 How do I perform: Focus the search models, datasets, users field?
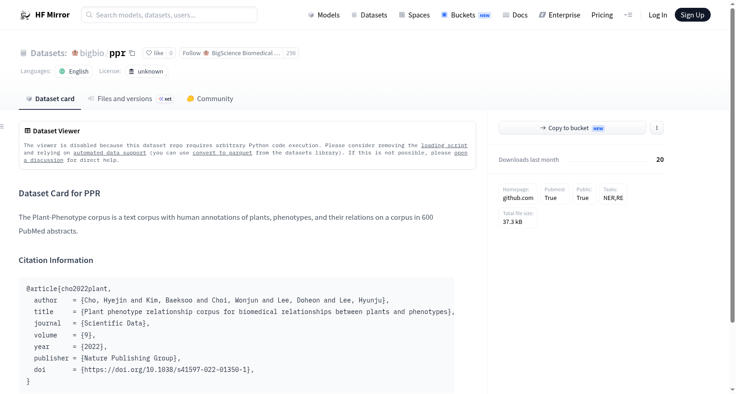(x=169, y=15)
